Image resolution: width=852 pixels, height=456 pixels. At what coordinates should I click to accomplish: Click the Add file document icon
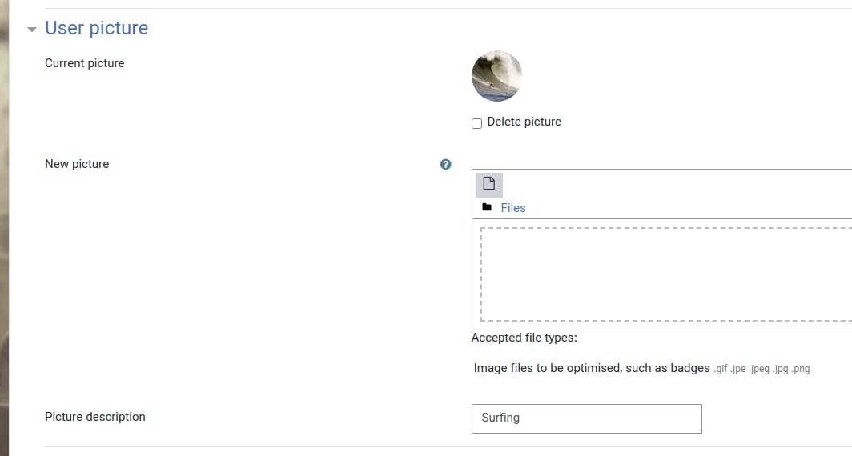(489, 184)
